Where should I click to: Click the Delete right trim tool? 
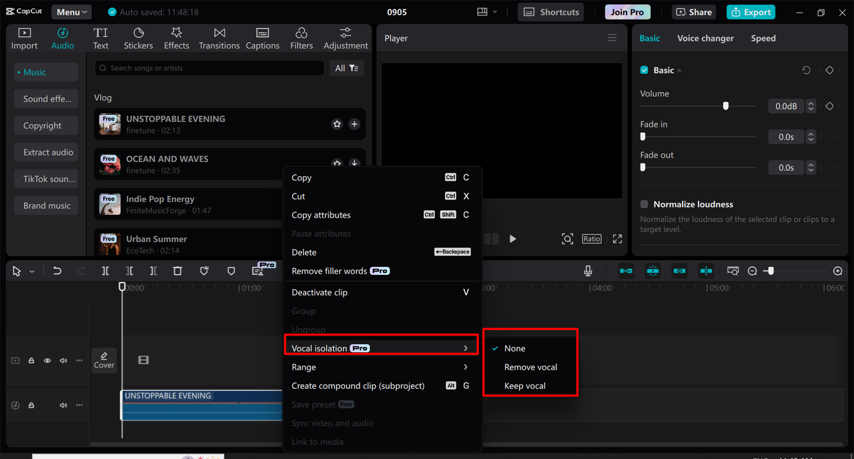[153, 271]
